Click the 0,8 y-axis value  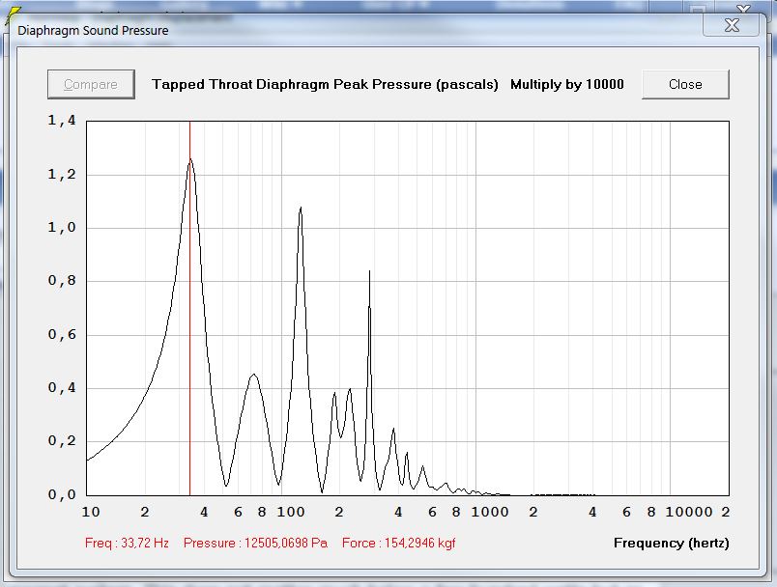(62, 281)
